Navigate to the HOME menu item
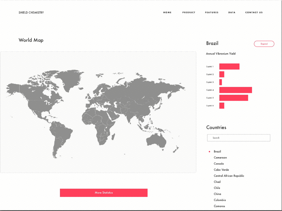 coord(167,12)
